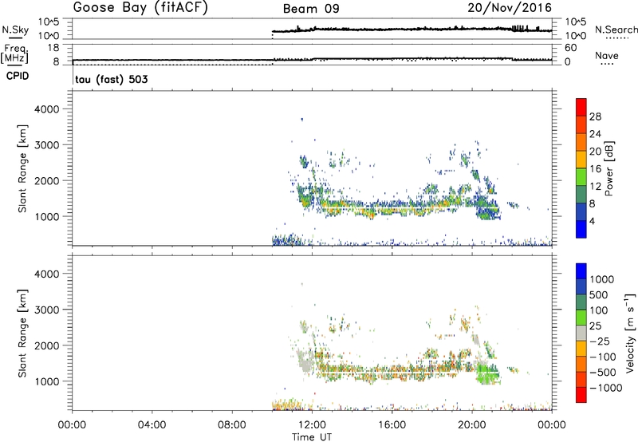
Task: Click the 'Power [dB]' color bar label
Action: [x=609, y=168]
